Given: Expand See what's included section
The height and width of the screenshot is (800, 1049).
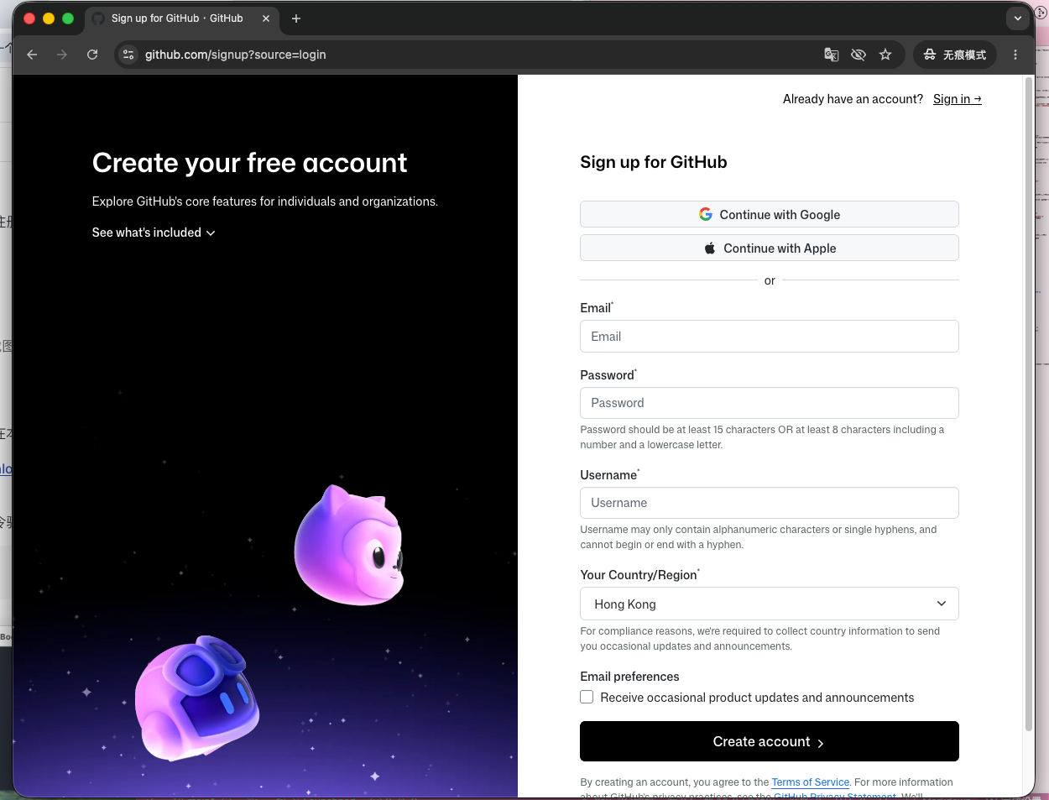Looking at the screenshot, I should click(154, 233).
